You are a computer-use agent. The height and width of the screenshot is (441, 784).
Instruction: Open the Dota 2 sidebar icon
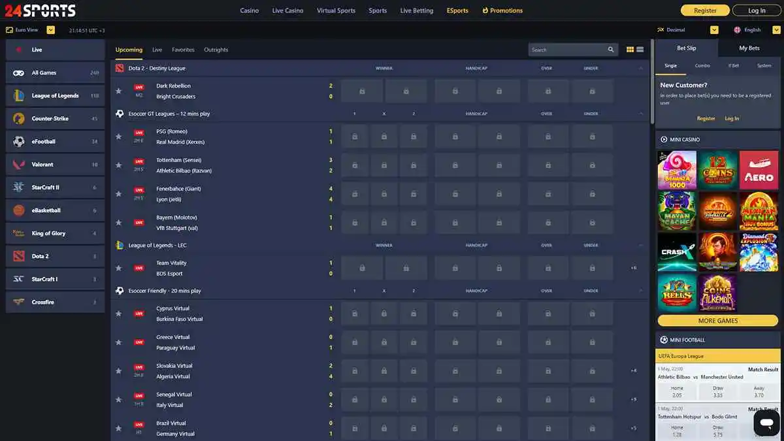(19, 256)
